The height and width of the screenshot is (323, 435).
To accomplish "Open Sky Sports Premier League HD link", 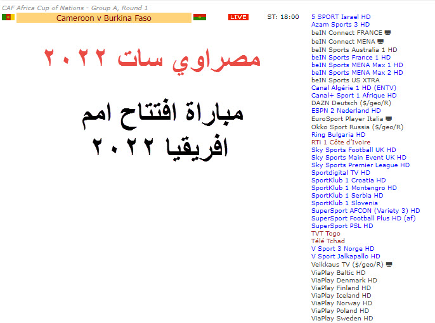I will [x=360, y=165].
